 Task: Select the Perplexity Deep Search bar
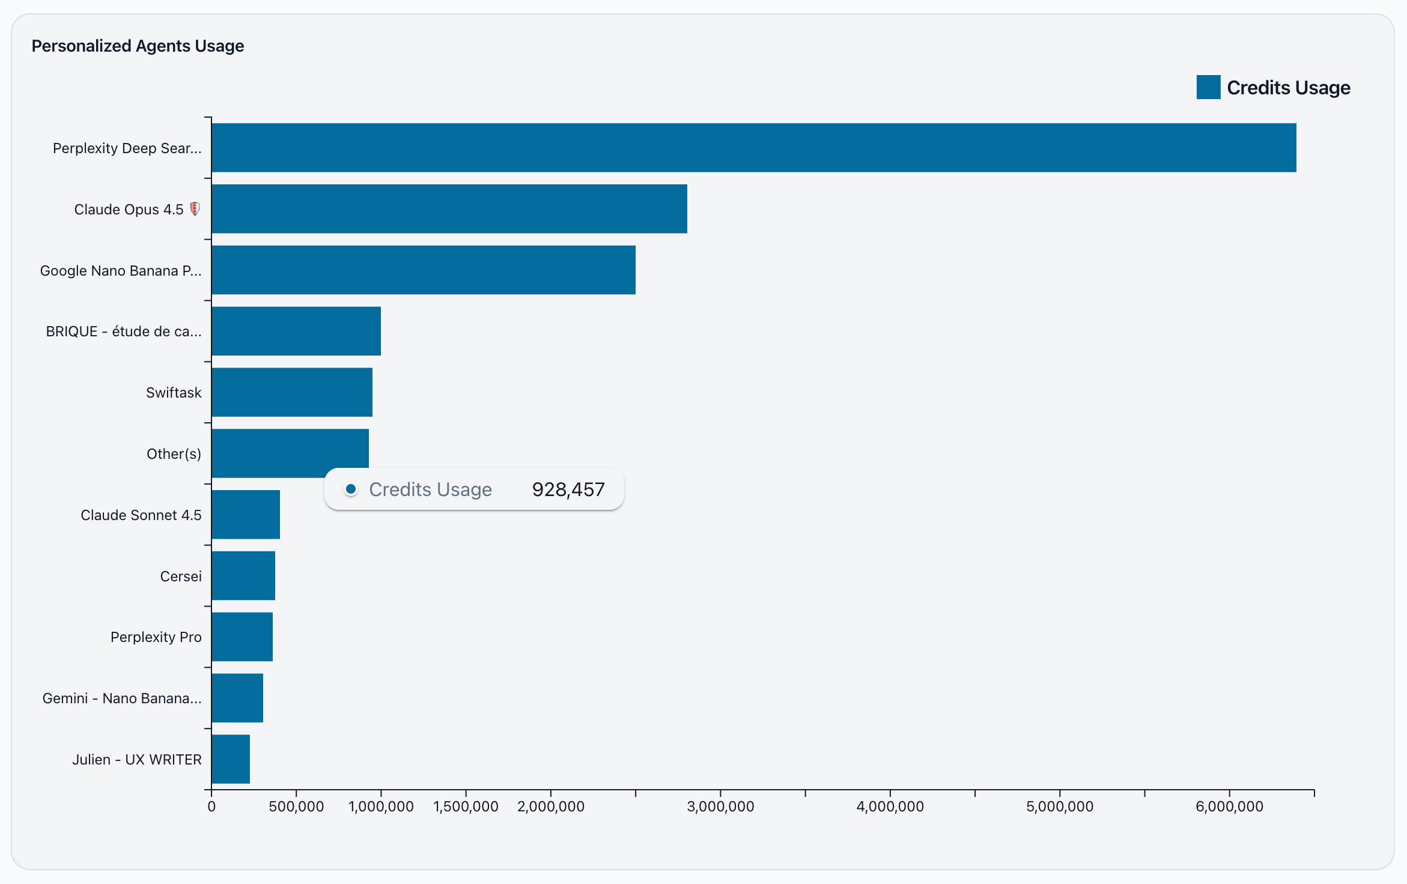pos(754,148)
